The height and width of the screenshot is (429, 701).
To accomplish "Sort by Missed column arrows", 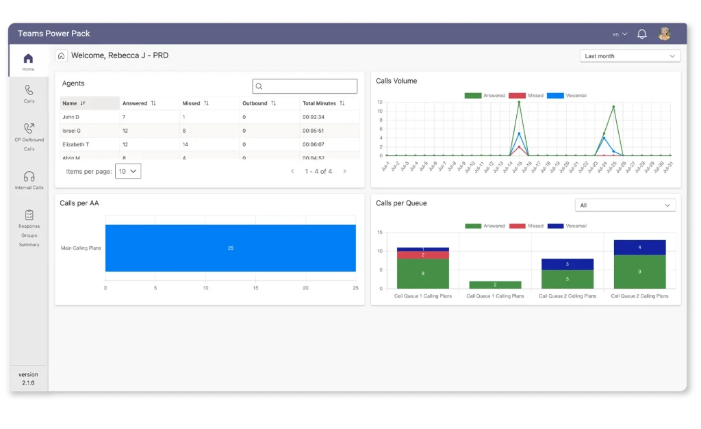I will coord(206,103).
